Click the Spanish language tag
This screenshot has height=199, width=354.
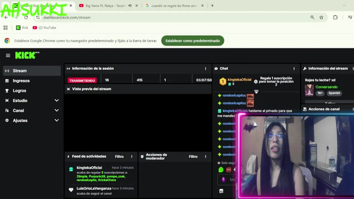(334, 93)
